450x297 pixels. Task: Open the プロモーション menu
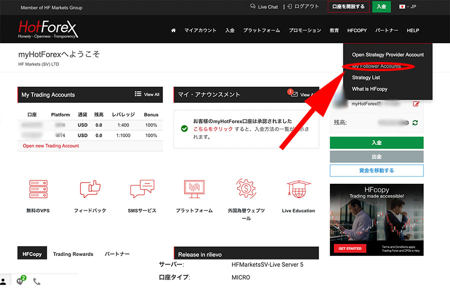coord(305,30)
